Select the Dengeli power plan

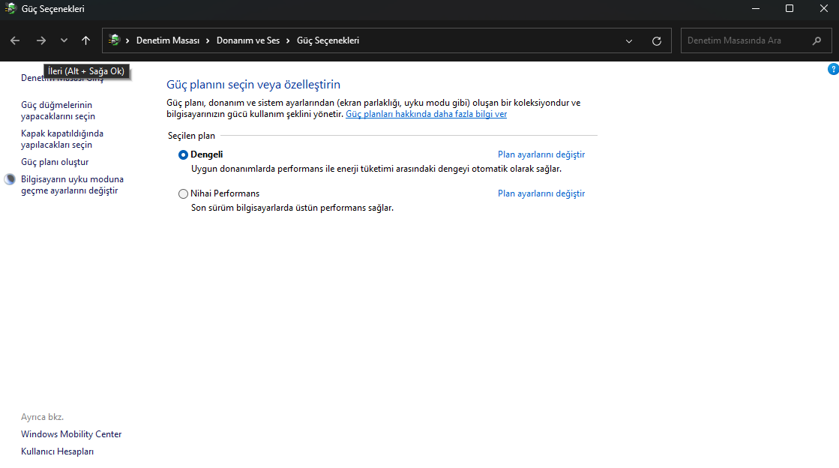tap(184, 155)
